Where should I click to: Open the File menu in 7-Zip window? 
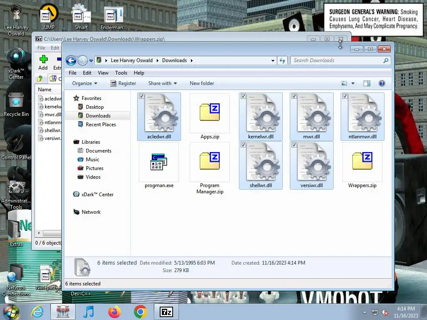tap(41, 48)
